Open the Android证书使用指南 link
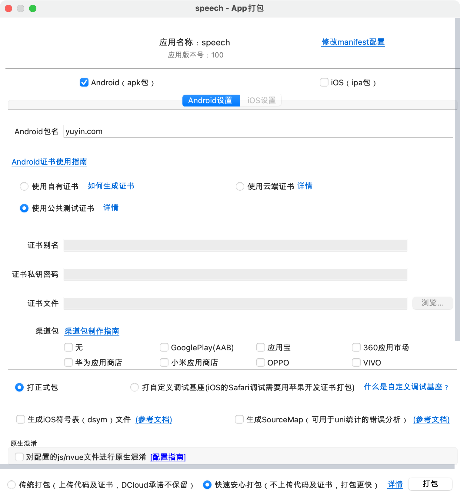460x498 pixels. (49, 162)
